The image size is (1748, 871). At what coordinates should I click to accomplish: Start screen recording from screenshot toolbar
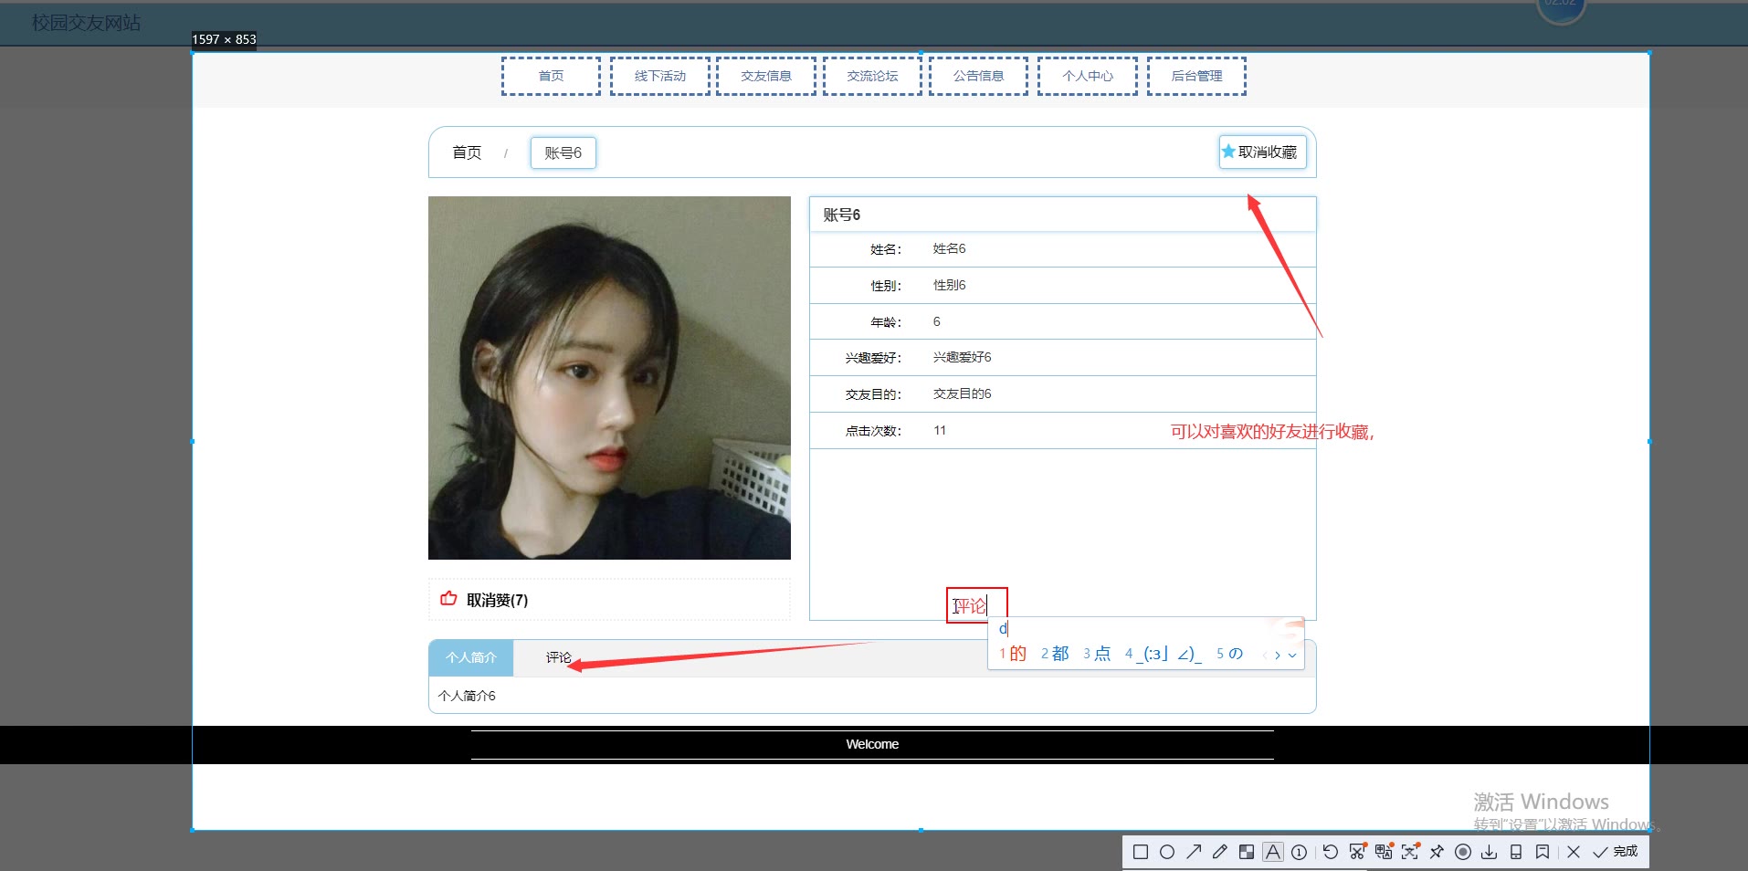click(x=1463, y=852)
